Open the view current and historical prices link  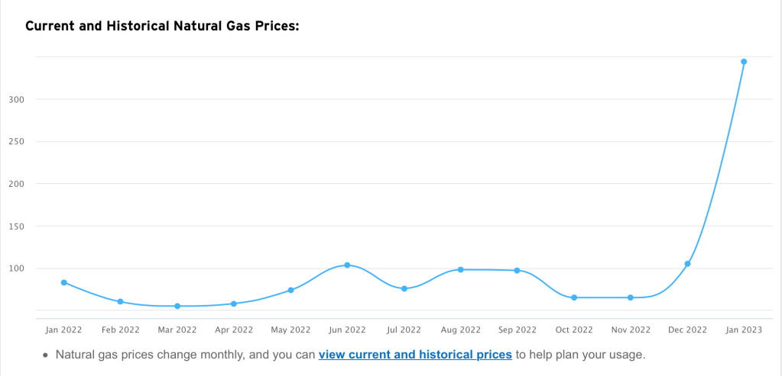coord(415,355)
